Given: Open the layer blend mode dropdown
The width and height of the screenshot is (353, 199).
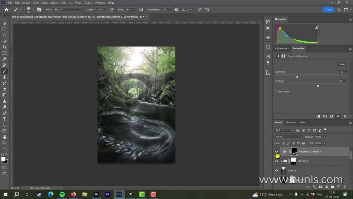Looking at the screenshot, I should pos(288,137).
